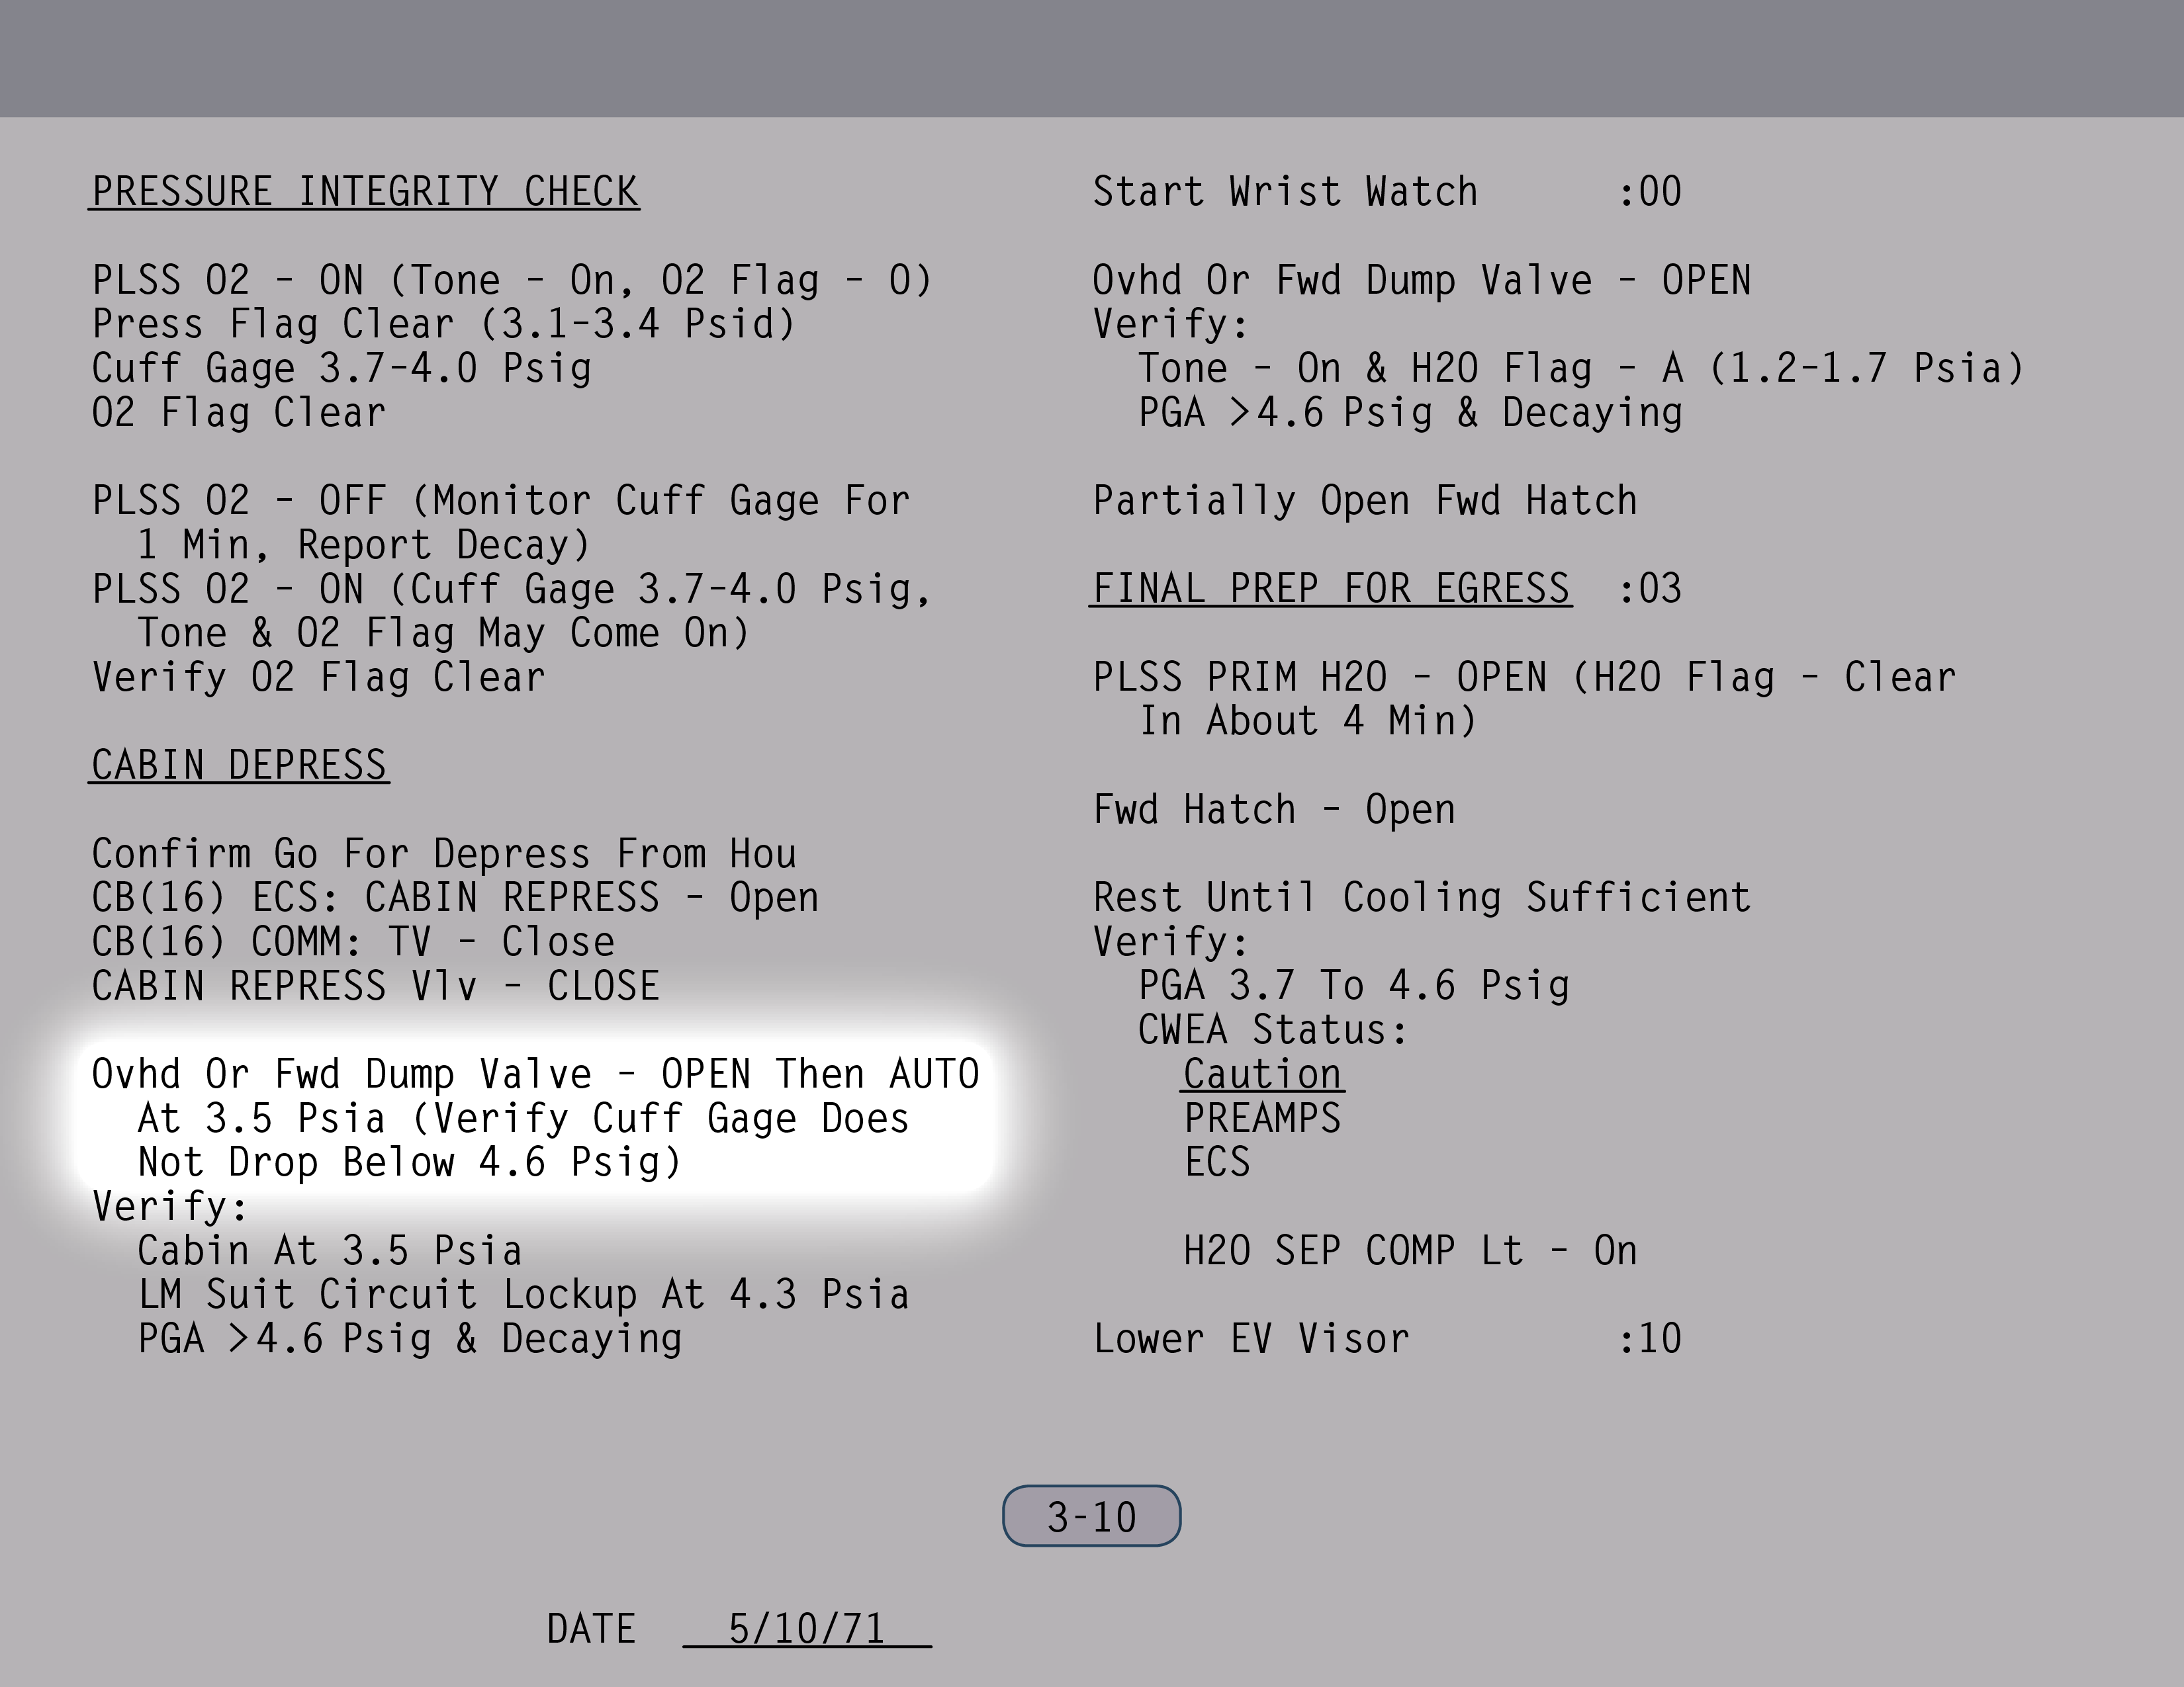Click the LM Suit Circuit Lockup line
This screenshot has width=2184, height=1687.
[523, 1295]
